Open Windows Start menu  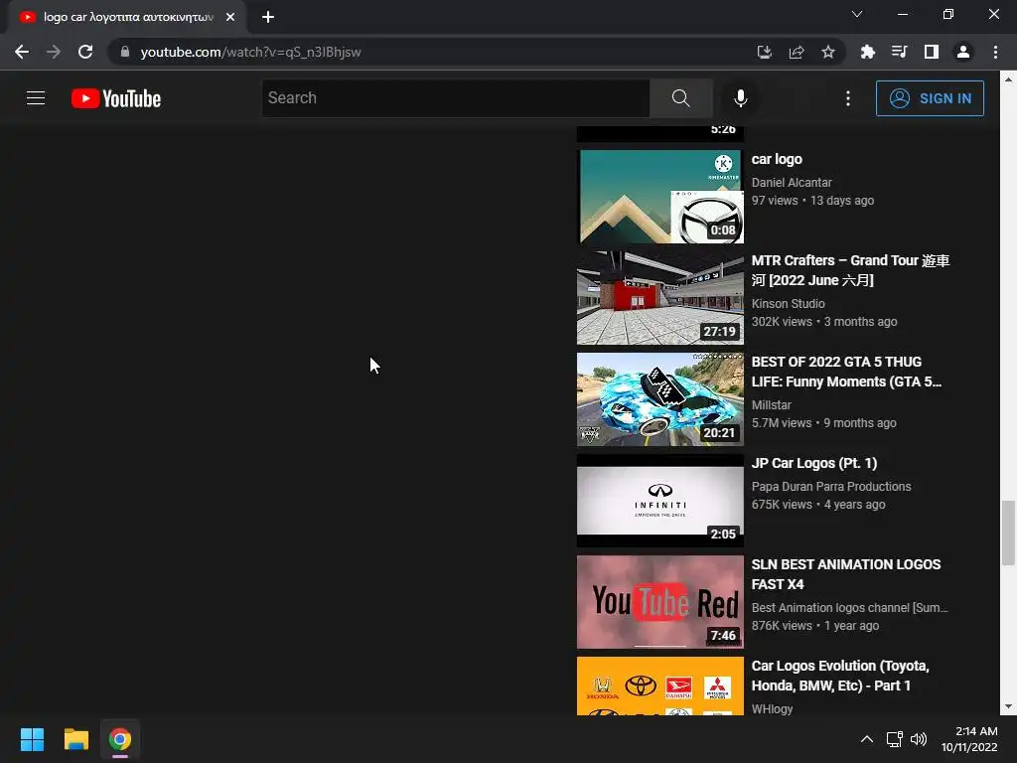tap(32, 739)
